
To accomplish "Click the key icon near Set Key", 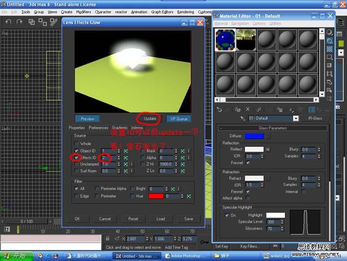I will point(205,242).
